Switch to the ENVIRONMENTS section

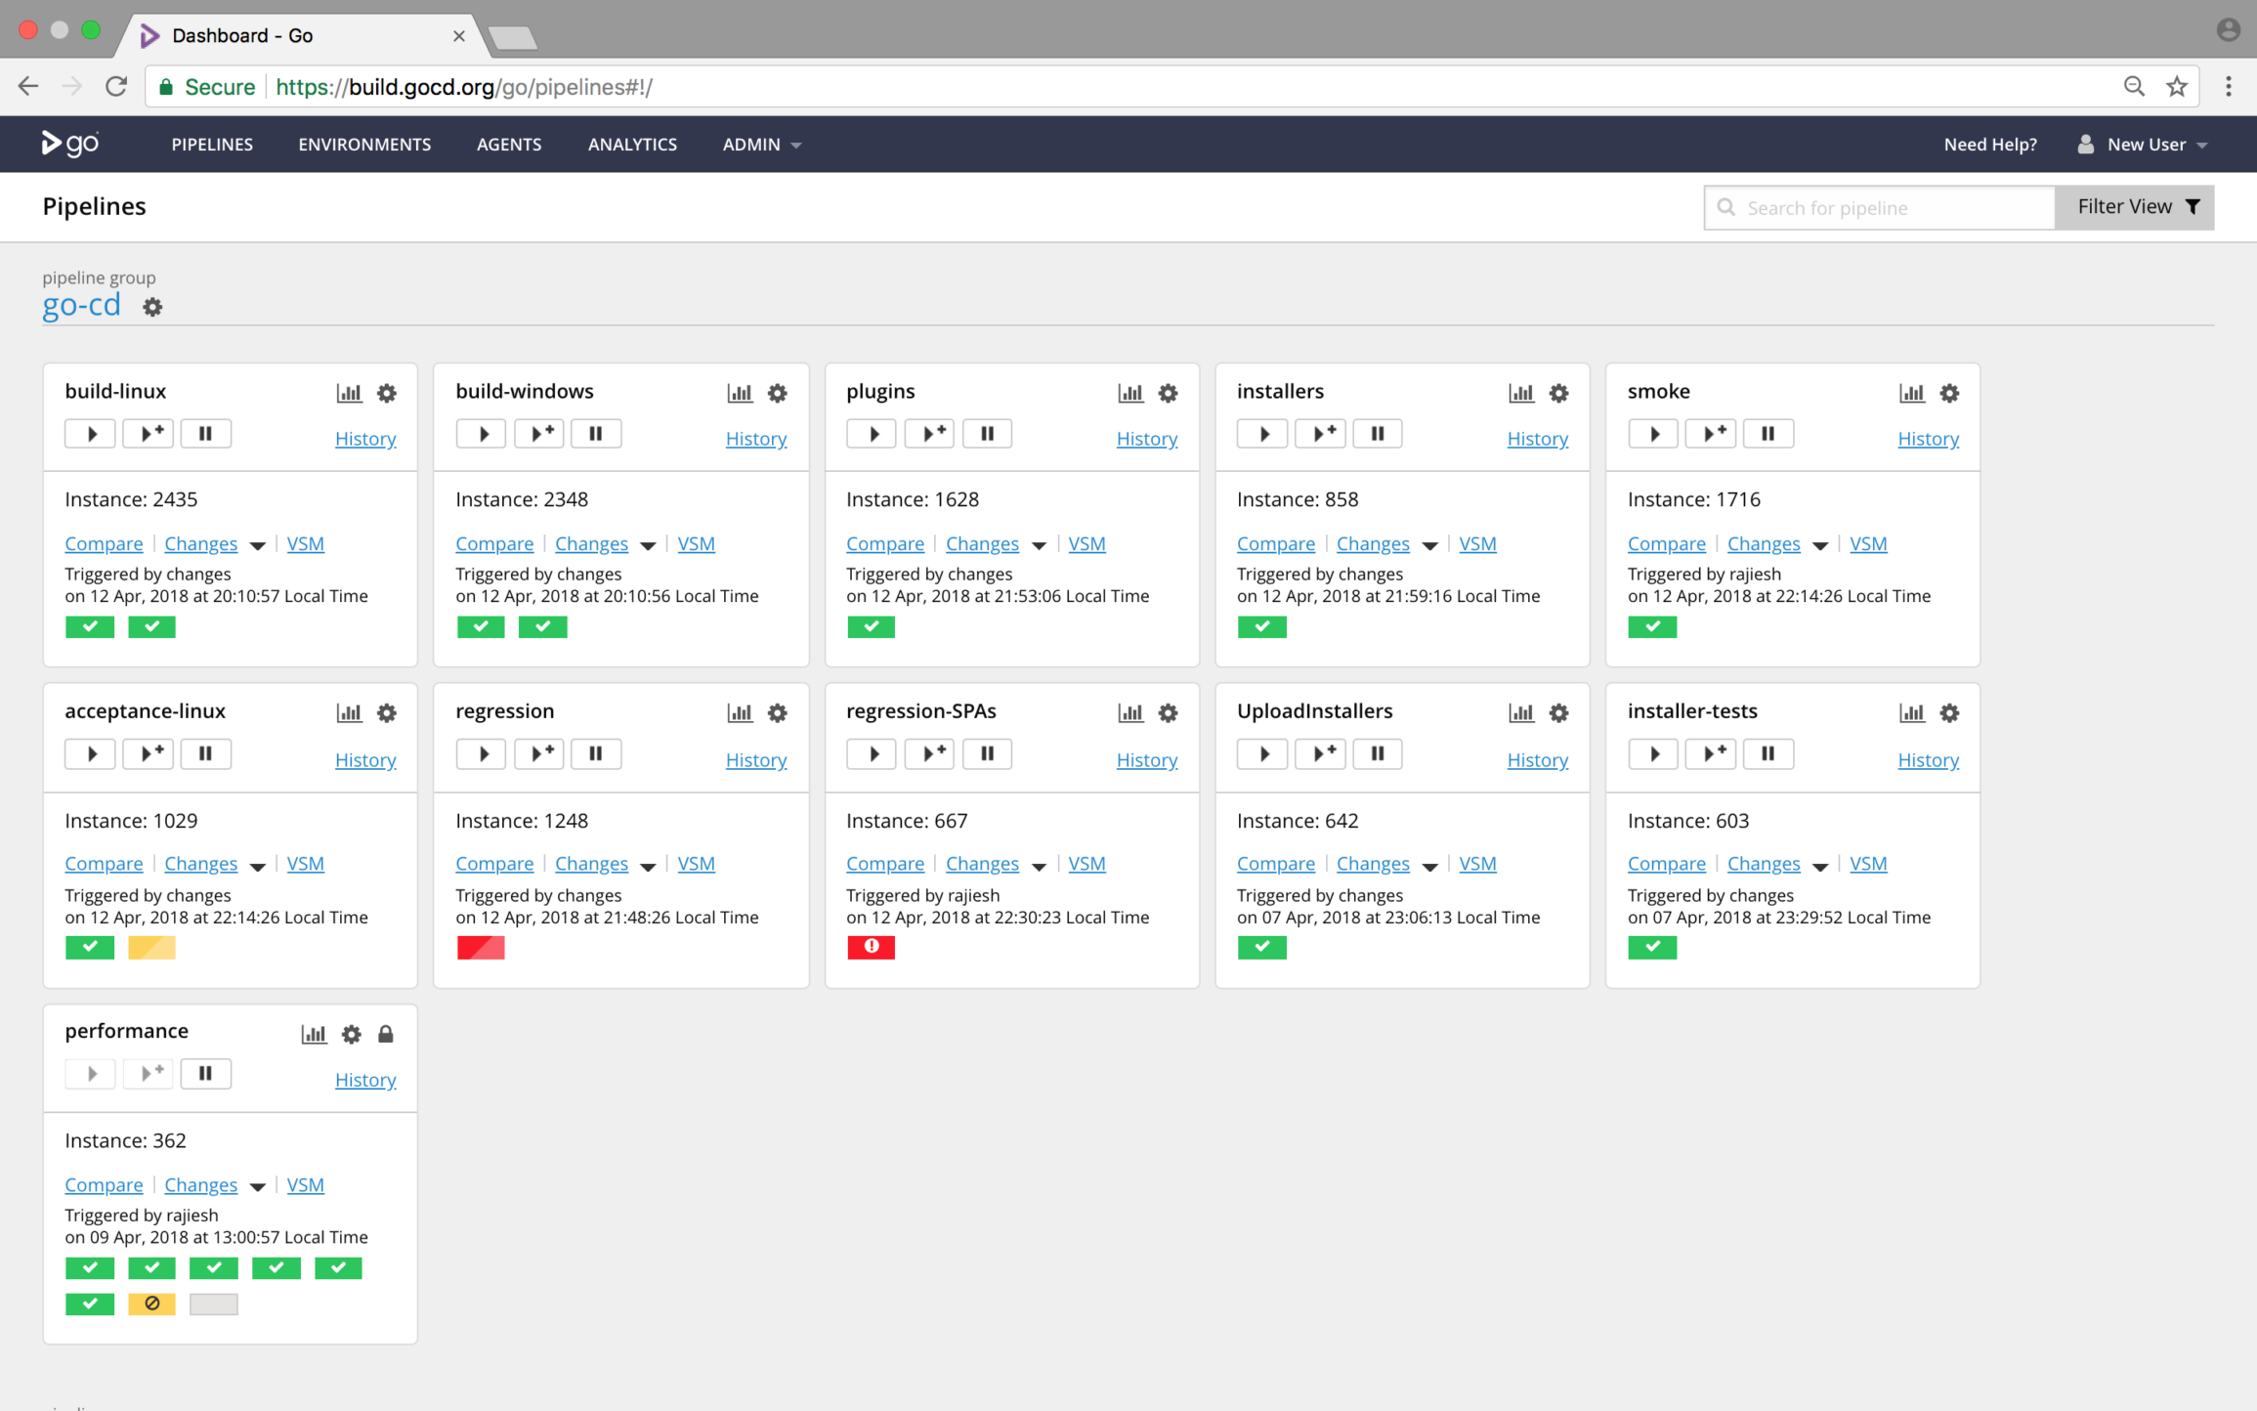(x=363, y=144)
